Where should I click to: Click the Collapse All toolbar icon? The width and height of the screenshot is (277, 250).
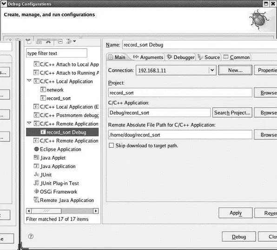pos(60,41)
